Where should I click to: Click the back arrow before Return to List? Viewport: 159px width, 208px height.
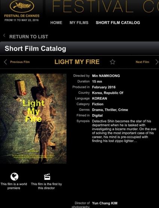click(4, 36)
